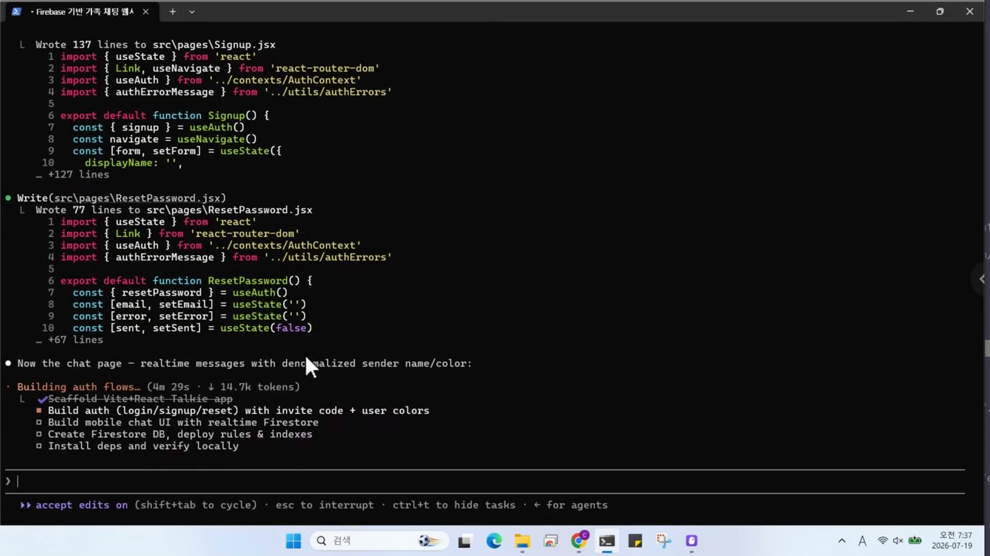Click 'const navigate = useNavigate()' line
The image size is (990, 556).
[x=165, y=139]
